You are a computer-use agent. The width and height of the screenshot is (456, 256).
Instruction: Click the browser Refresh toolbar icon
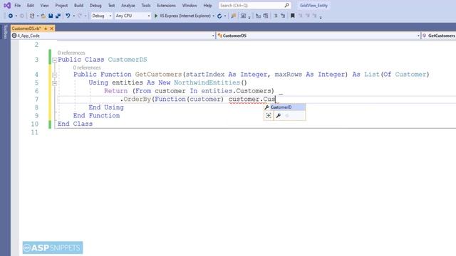[x=219, y=16]
